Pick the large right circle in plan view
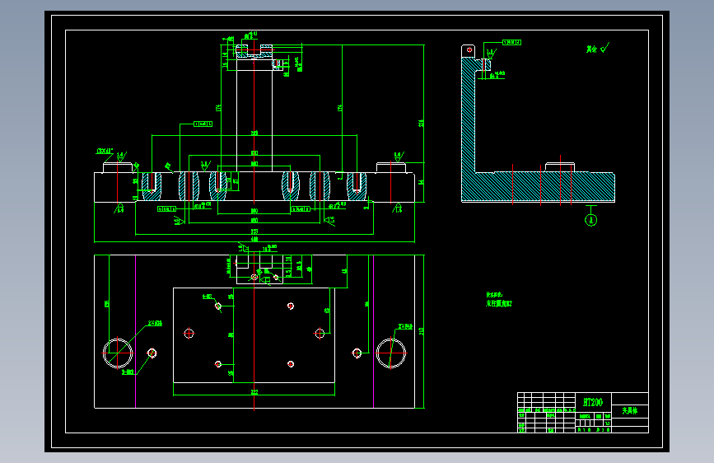This screenshot has height=463, width=714. [x=390, y=353]
